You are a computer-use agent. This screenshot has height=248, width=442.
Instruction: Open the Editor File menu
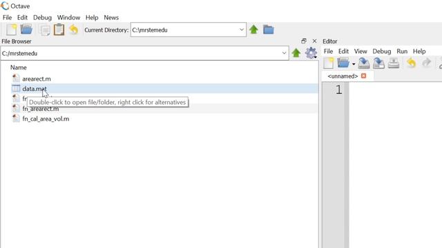pos(328,51)
